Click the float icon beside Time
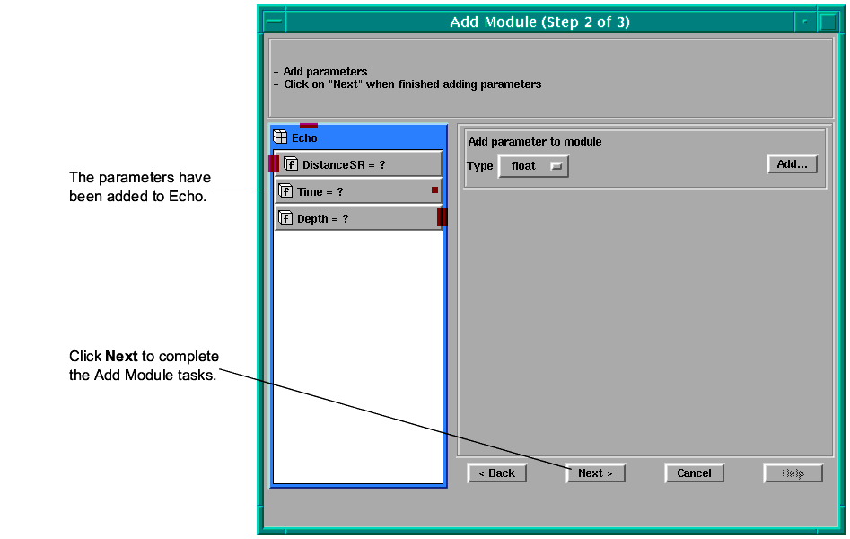This screenshot has width=850, height=539. click(285, 191)
